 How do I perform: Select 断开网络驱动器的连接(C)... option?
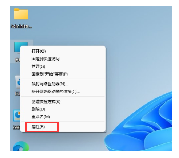pyautogui.click(x=56, y=92)
